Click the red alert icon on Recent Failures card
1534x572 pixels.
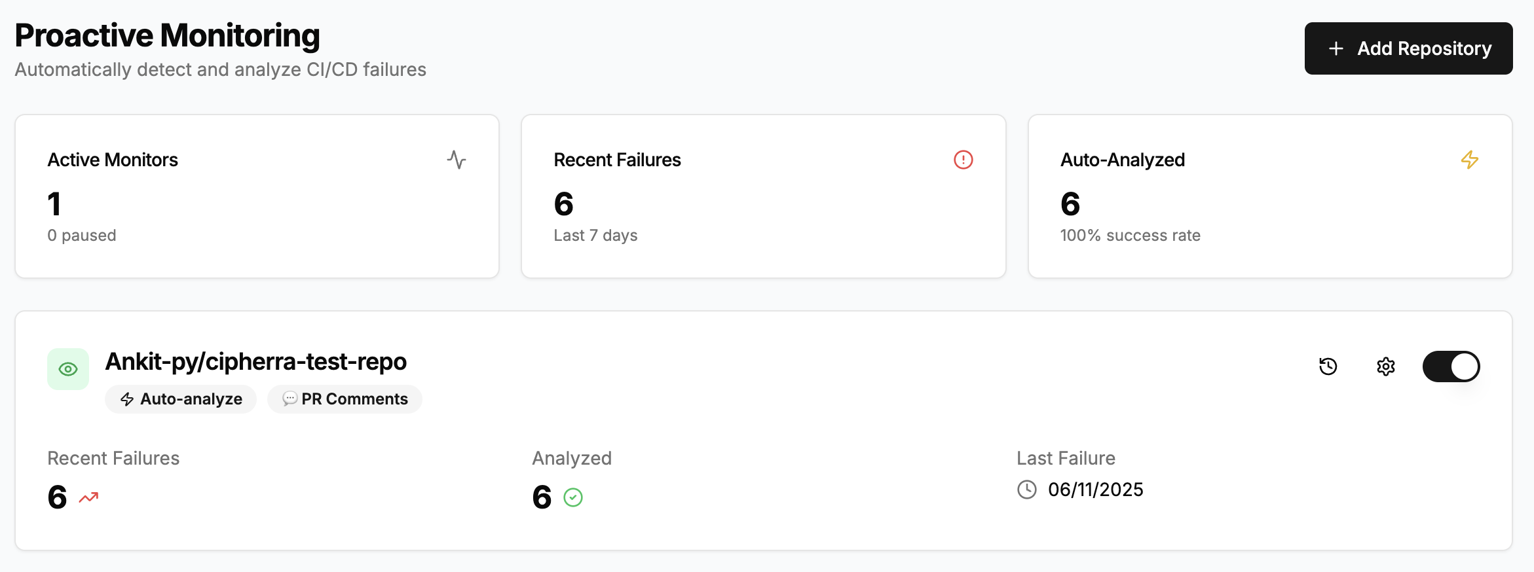tap(963, 160)
